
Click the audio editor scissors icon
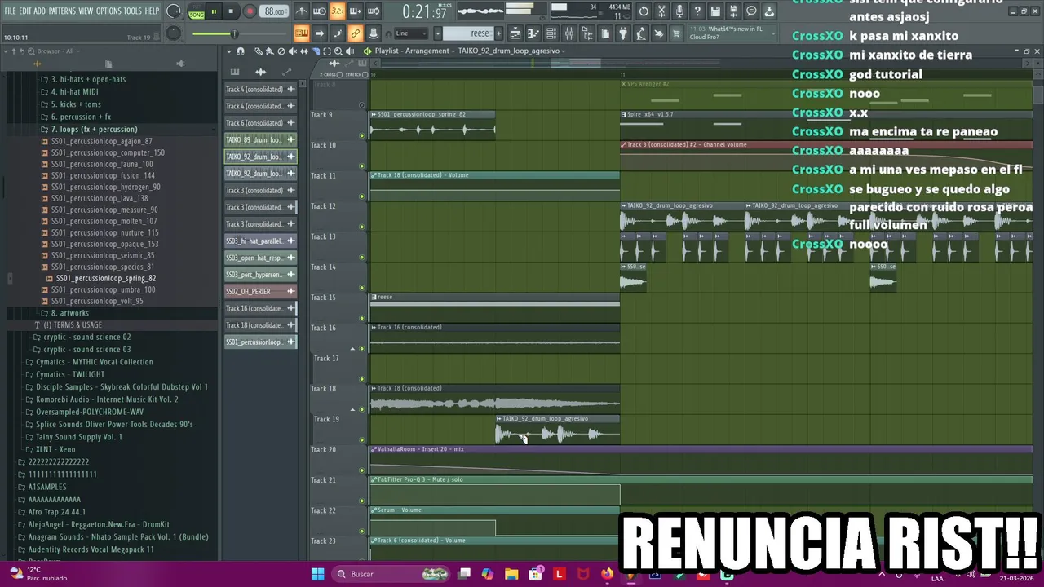click(661, 11)
